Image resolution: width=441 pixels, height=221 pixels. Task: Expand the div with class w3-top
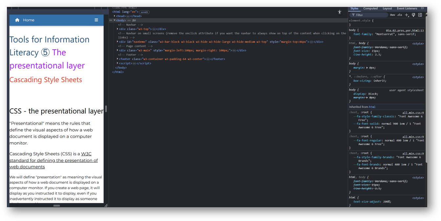117,29
